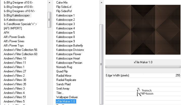181x105 pixels.
Task: Select Andrew's Filters 27 category
Action: pos(15,71)
